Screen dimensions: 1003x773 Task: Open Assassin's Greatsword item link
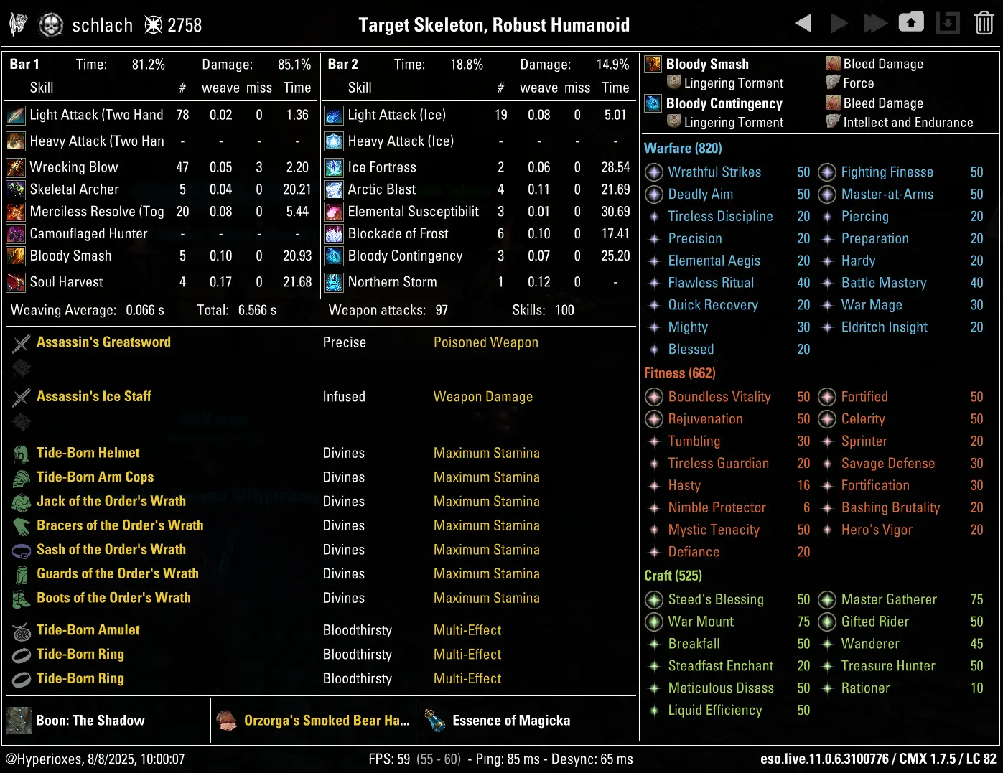(103, 342)
